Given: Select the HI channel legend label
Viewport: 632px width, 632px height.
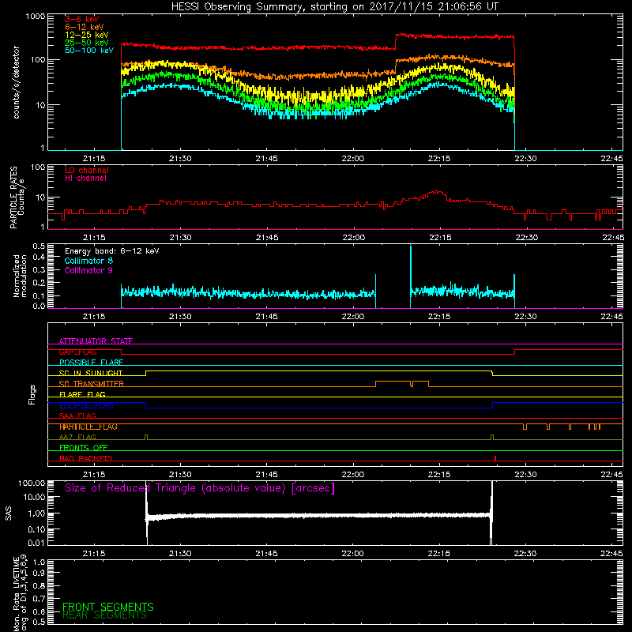Looking at the screenshot, I should 85,179.
